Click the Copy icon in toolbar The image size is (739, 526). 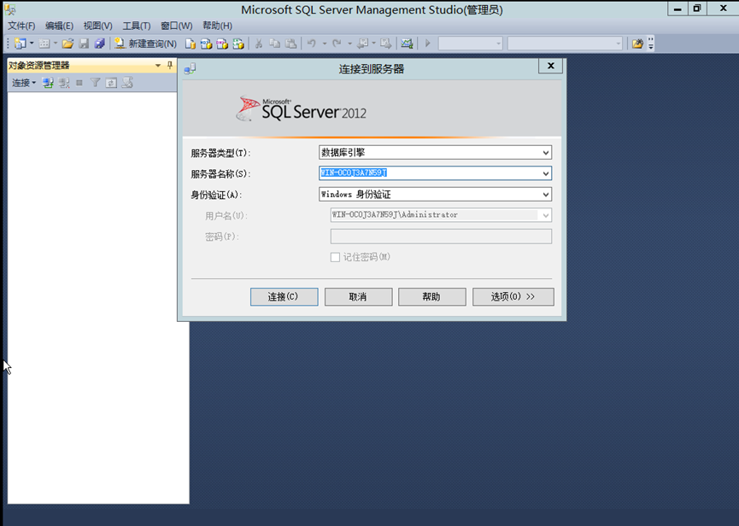click(275, 44)
